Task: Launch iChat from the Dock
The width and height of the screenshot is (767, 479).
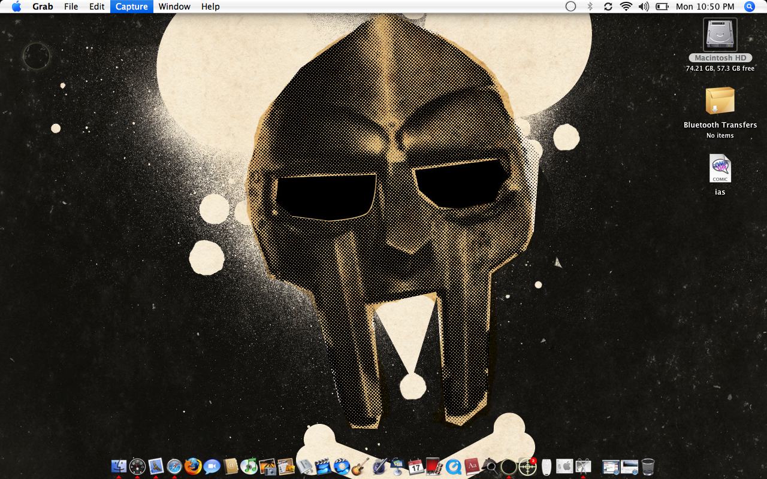Action: tap(212, 466)
